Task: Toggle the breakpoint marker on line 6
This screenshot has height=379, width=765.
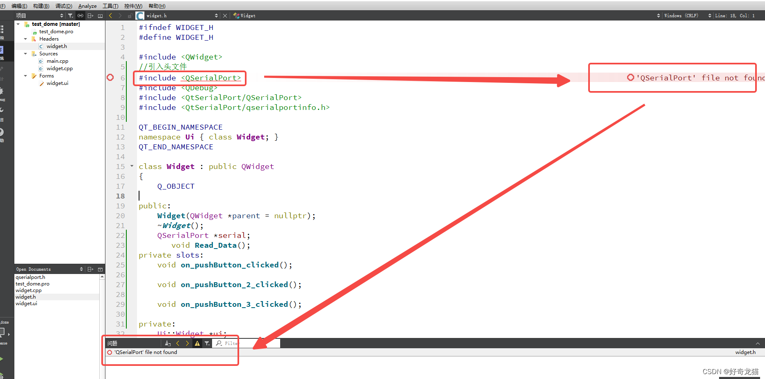Action: click(x=110, y=77)
